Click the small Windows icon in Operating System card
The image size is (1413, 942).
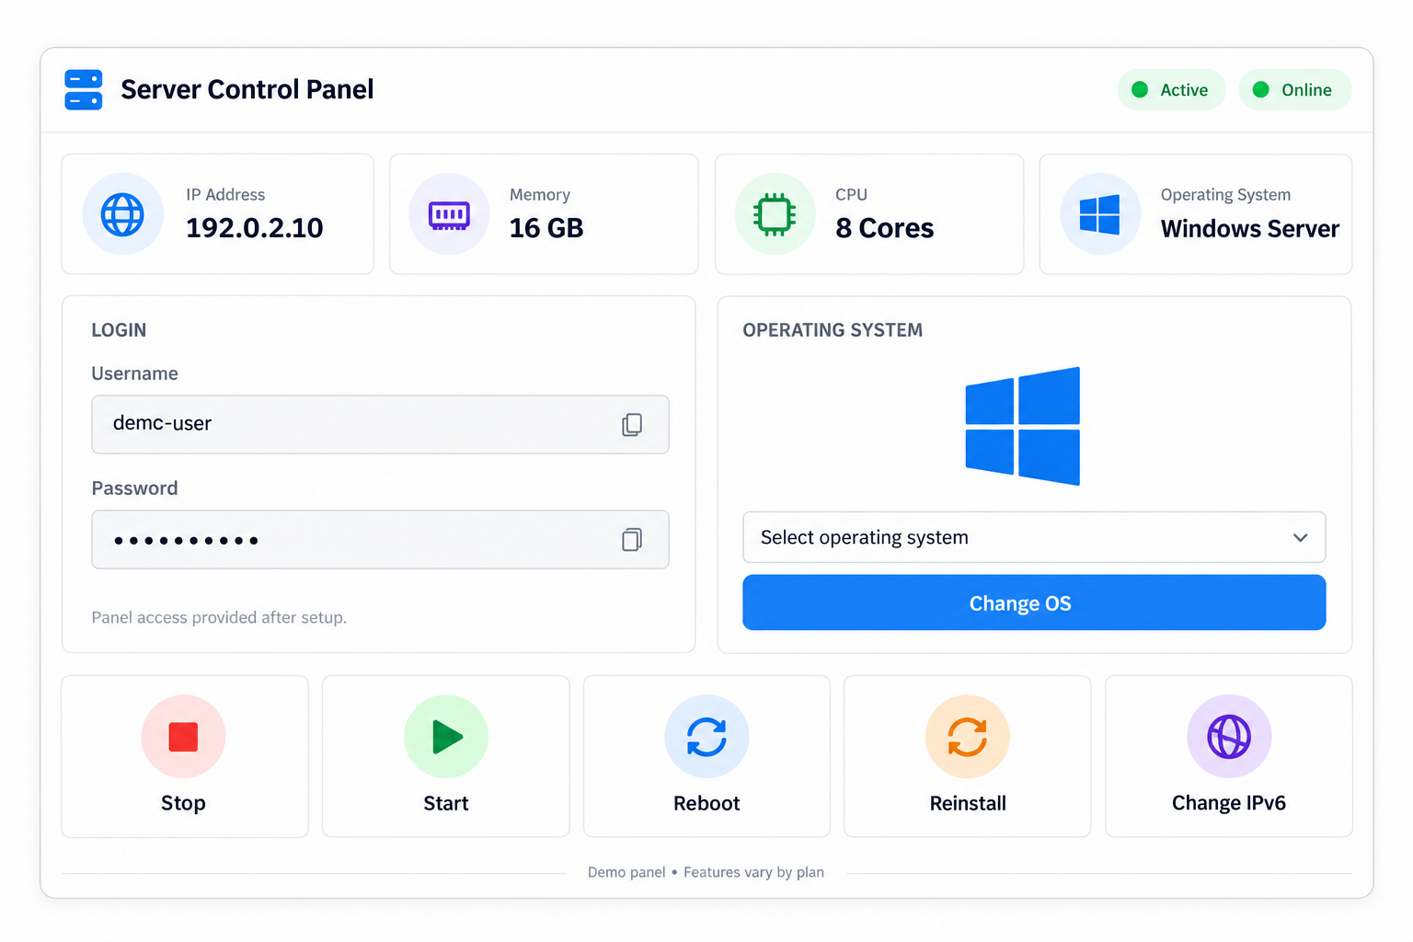[1099, 214]
